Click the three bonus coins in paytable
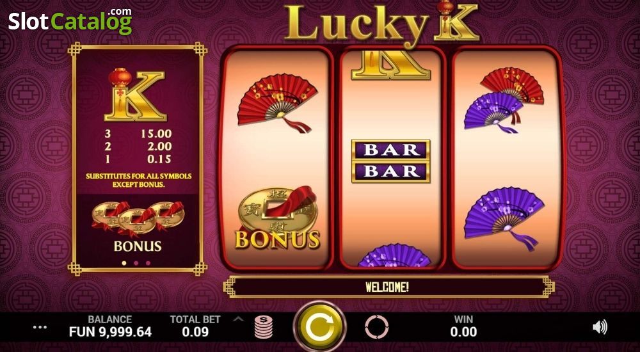This screenshot has width=640, height=352. [x=138, y=218]
